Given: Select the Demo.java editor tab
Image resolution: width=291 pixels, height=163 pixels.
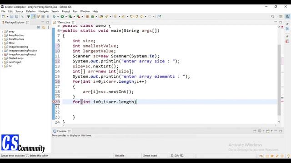Looking at the screenshot, I should pos(64,22).
